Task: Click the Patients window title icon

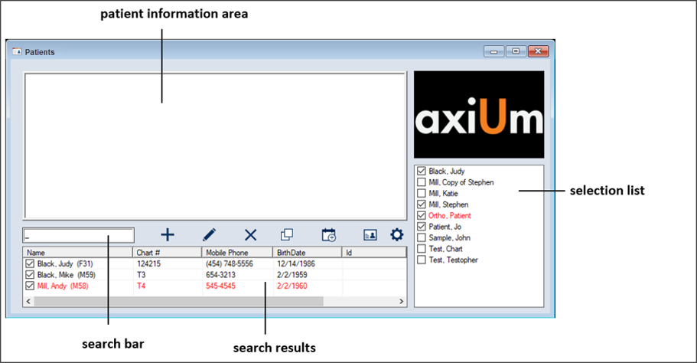Action: click(18, 52)
